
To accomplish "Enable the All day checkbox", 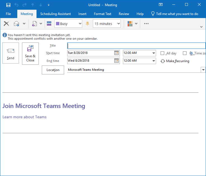I will [163, 53].
